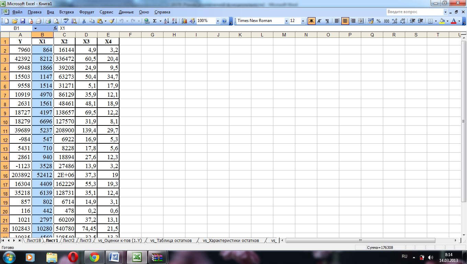Image resolution: width=467 pixels, height=264 pixels.
Task: Apply the yellow fill color bucket
Action: pos(442,21)
